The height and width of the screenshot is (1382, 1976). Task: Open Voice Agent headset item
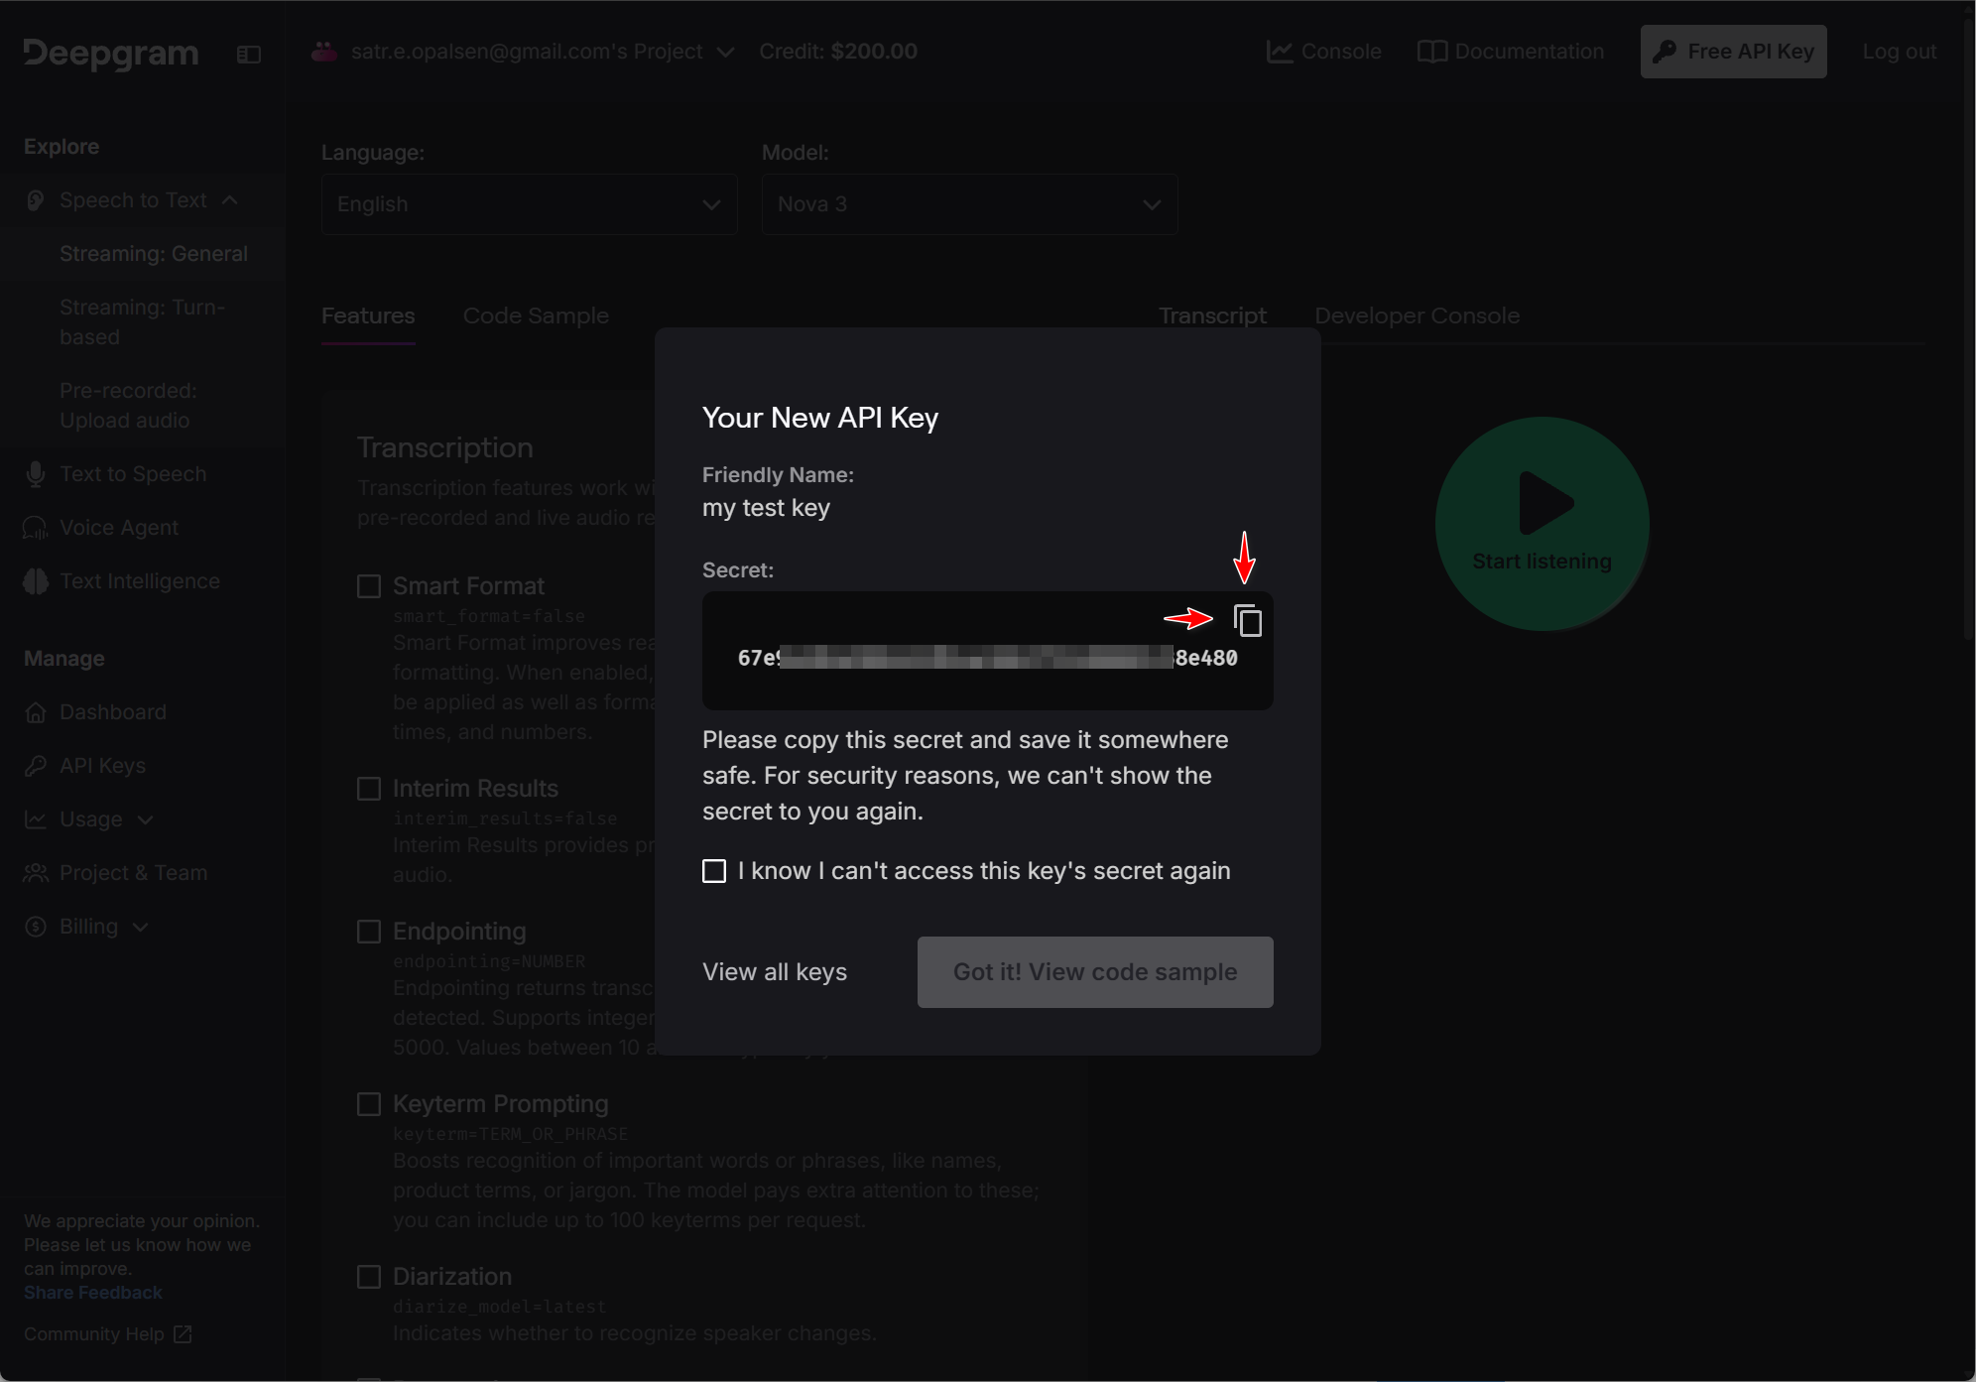point(36,528)
